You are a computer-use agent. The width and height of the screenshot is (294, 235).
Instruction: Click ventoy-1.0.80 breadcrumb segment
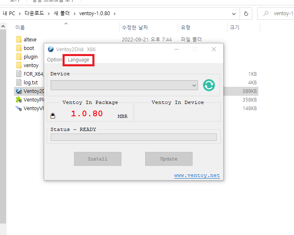click(x=94, y=14)
